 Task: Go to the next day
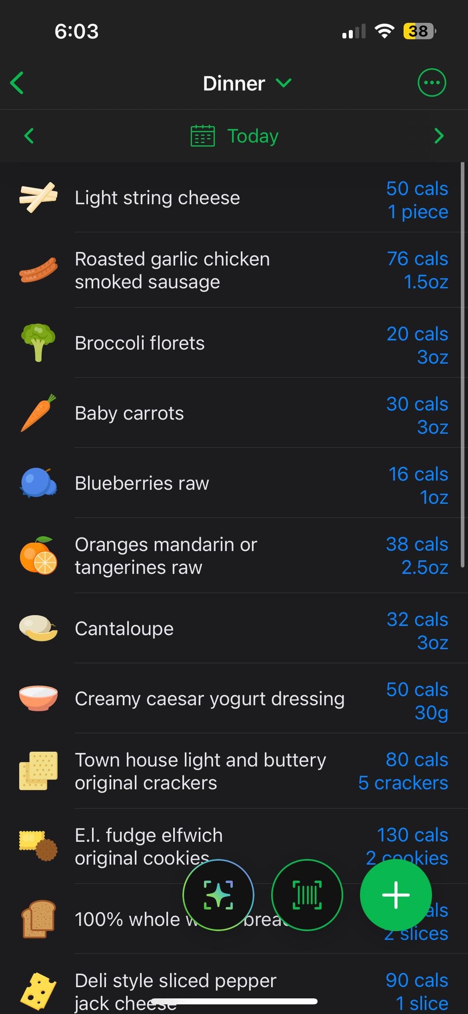pyautogui.click(x=439, y=136)
